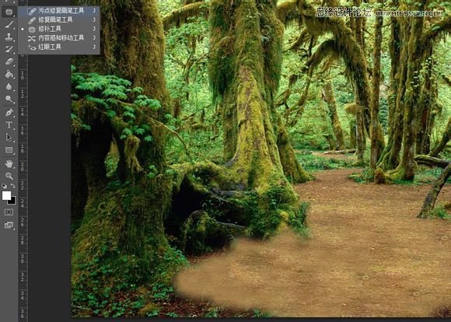Select the Hand tool
Image resolution: width=451 pixels, height=322 pixels.
[x=9, y=163]
